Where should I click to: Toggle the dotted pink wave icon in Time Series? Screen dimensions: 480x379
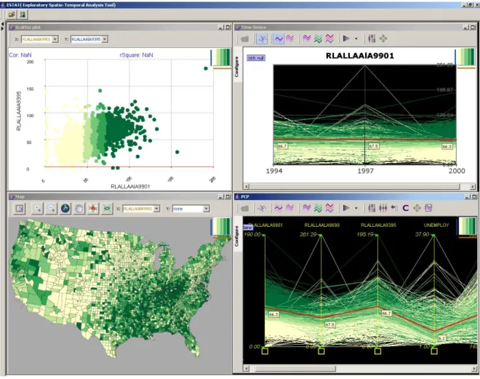(289, 39)
